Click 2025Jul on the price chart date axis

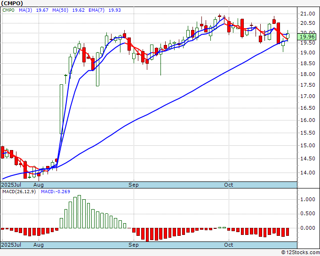pos(11,185)
